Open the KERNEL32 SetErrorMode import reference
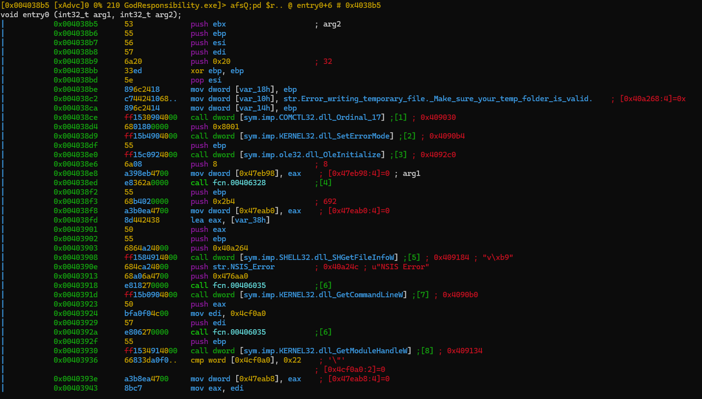The height and width of the screenshot is (399, 702). coord(319,136)
